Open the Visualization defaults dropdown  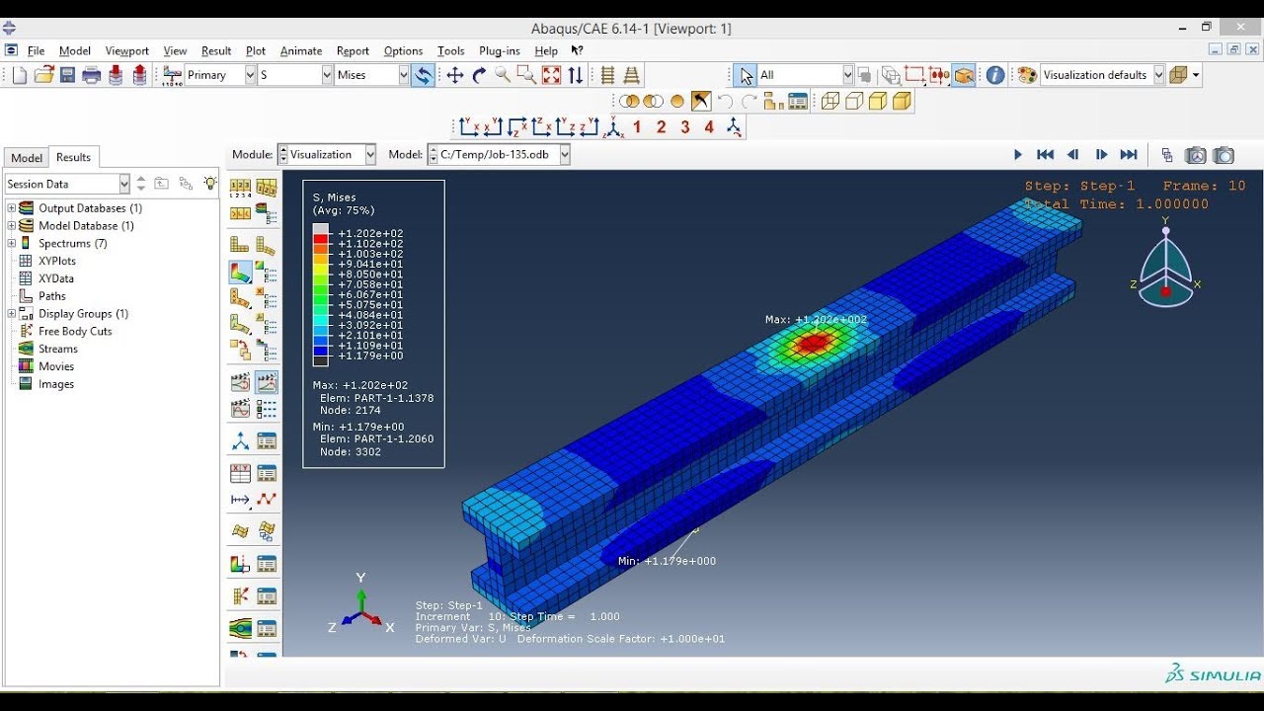(x=1158, y=75)
